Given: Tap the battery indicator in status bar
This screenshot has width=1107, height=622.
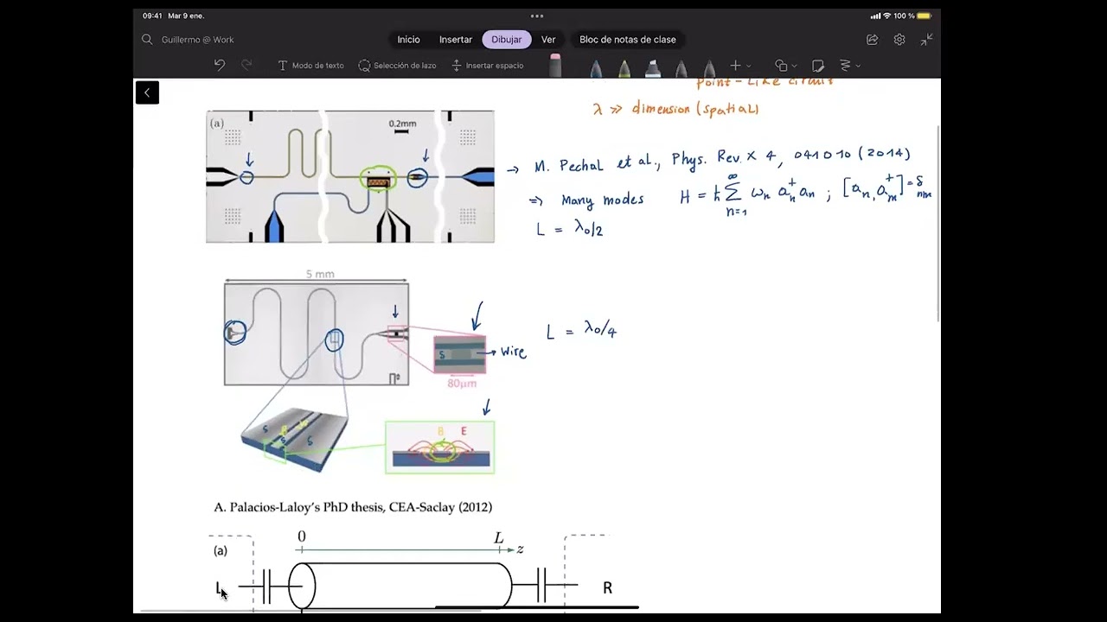Looking at the screenshot, I should tap(924, 16).
